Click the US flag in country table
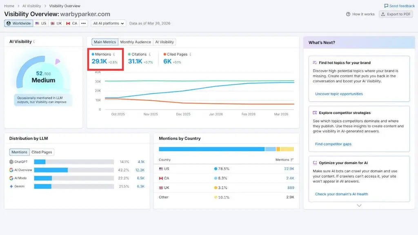Viewport: 418px width, 235px height. coord(161,168)
